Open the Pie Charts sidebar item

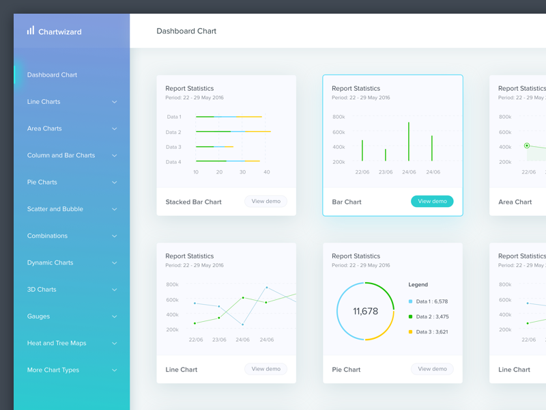pyautogui.click(x=42, y=182)
